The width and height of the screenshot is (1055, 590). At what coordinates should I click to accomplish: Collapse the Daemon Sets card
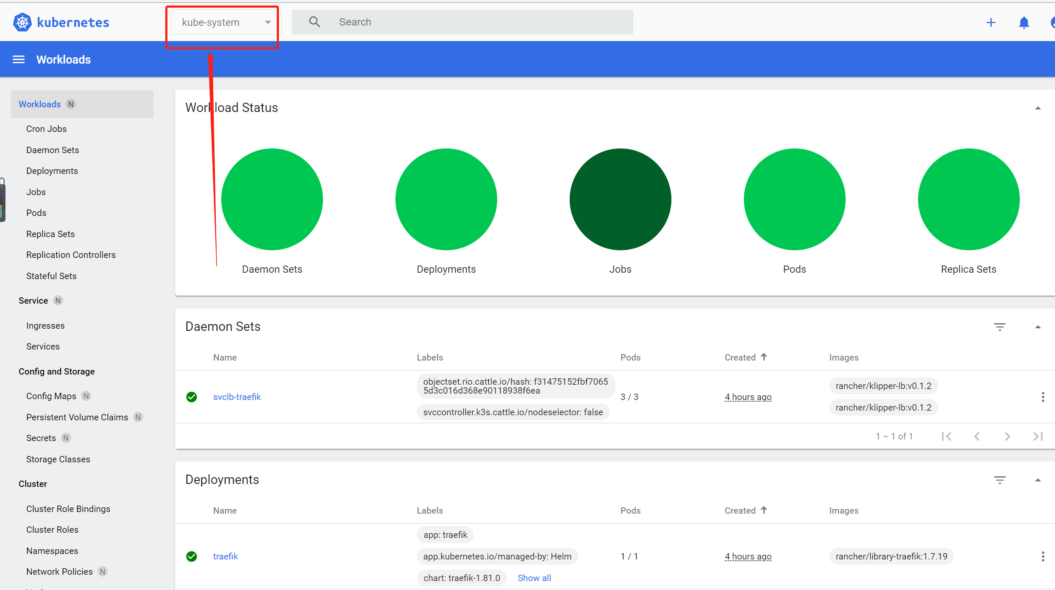1038,327
